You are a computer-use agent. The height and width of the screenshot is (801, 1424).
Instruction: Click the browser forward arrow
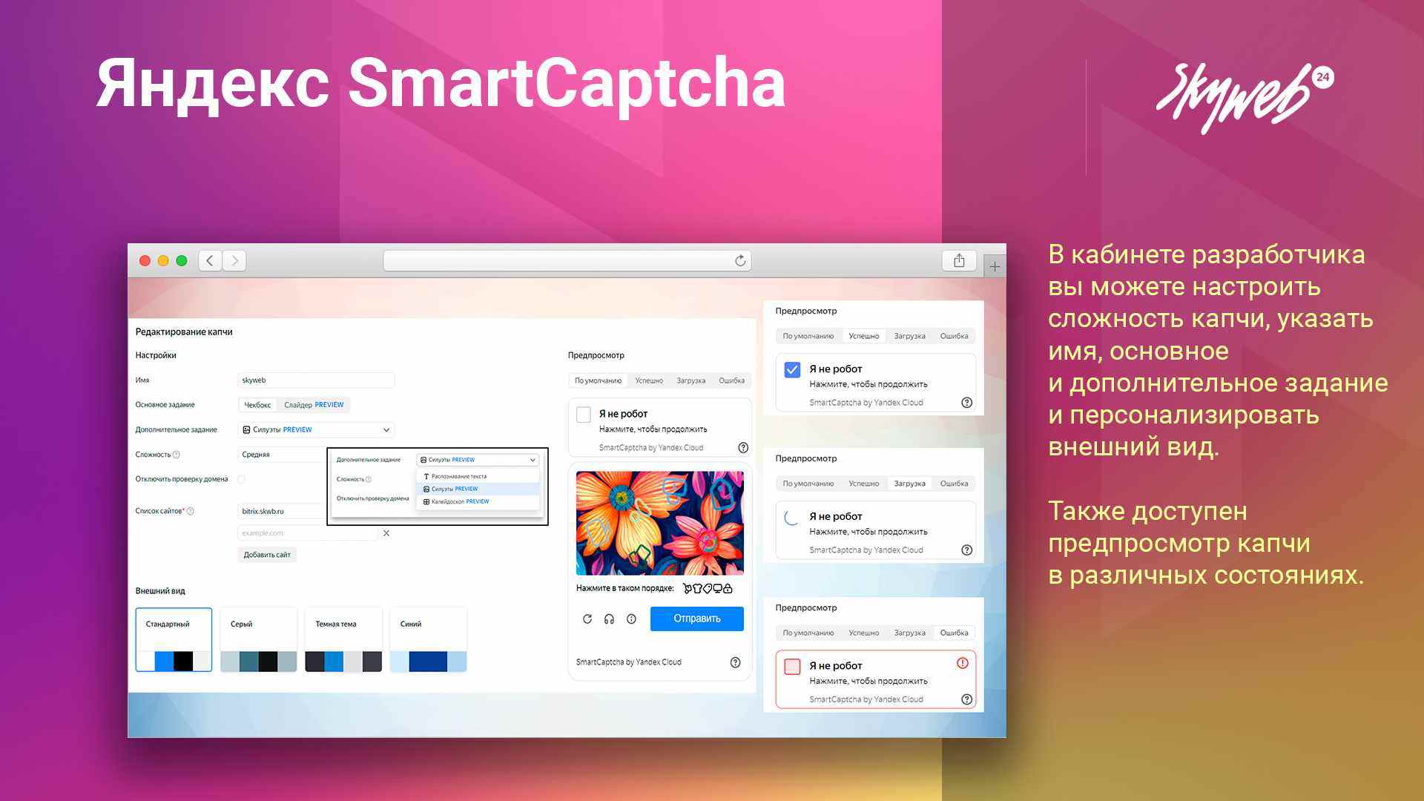(x=234, y=260)
